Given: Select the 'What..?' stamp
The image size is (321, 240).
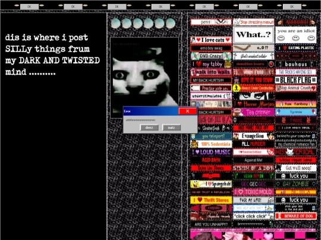Looking at the screenshot, I should (253, 35).
